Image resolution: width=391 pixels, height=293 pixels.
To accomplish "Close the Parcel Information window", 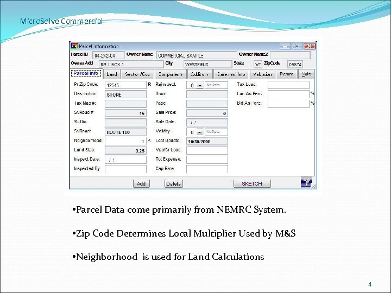I will point(310,46).
